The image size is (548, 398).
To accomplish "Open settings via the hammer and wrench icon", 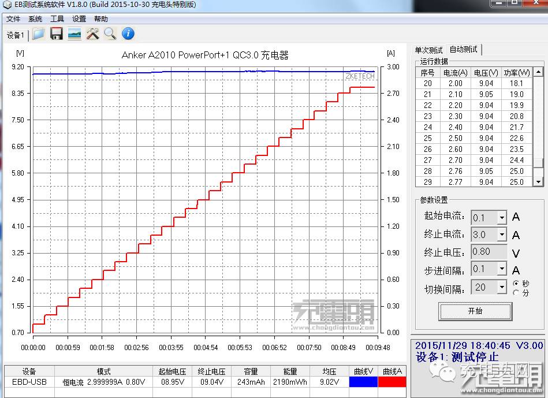I will [92, 34].
